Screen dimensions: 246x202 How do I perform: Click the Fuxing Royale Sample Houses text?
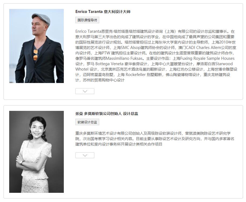click(x=207, y=58)
